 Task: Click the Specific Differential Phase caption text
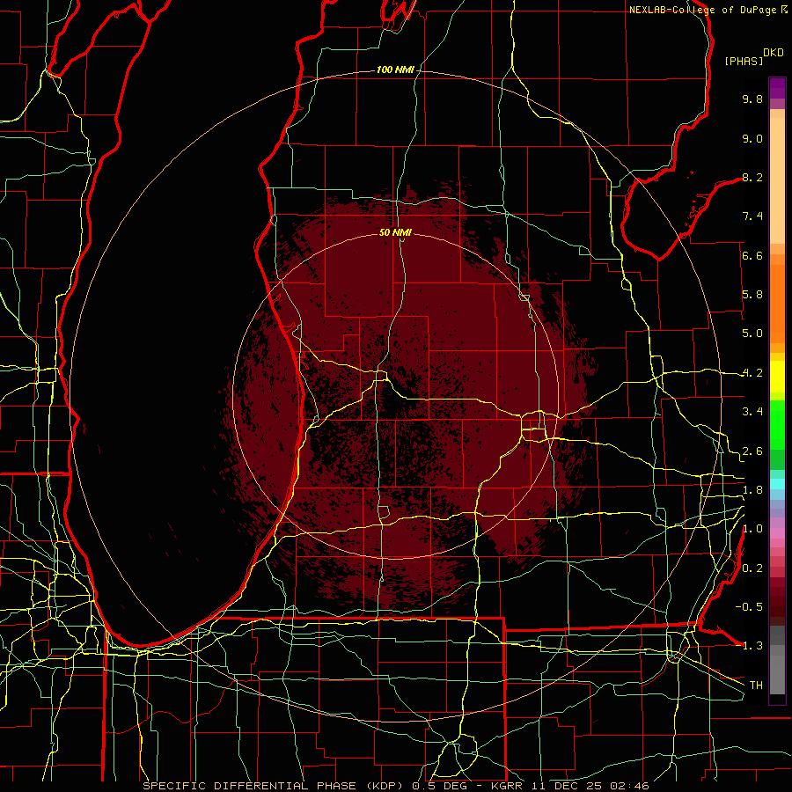click(395, 786)
